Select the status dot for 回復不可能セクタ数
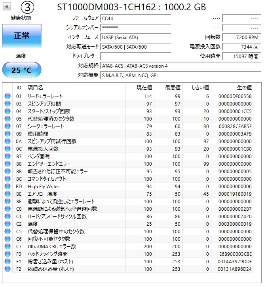 [8, 239]
